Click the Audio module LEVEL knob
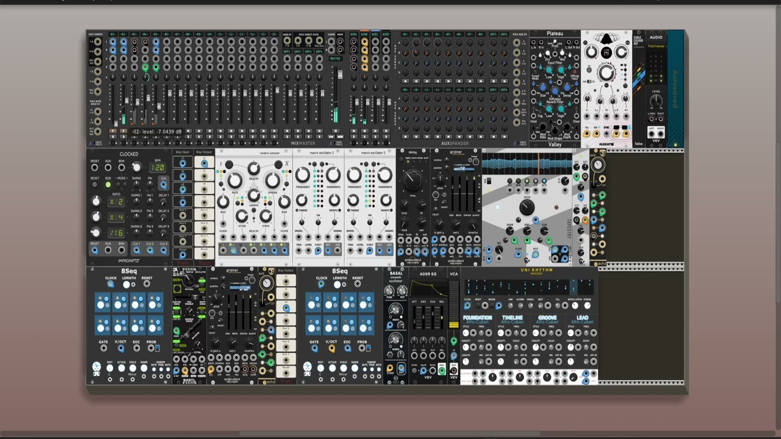 [656, 102]
